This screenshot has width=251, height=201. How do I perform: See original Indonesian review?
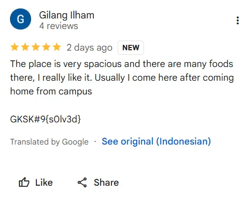(x=156, y=141)
